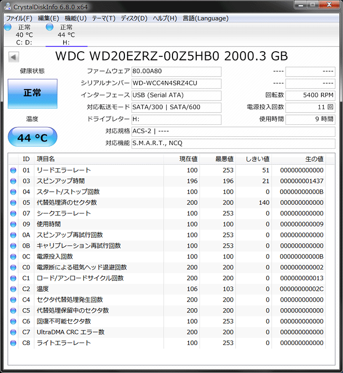343x373 pixels.
Task: Click status icon for C8 ライトエラーレート
Action: pyautogui.click(x=13, y=343)
